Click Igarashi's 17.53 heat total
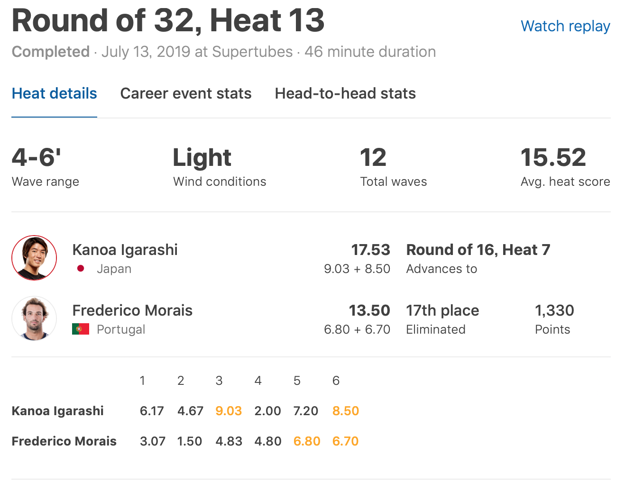 [x=370, y=250]
